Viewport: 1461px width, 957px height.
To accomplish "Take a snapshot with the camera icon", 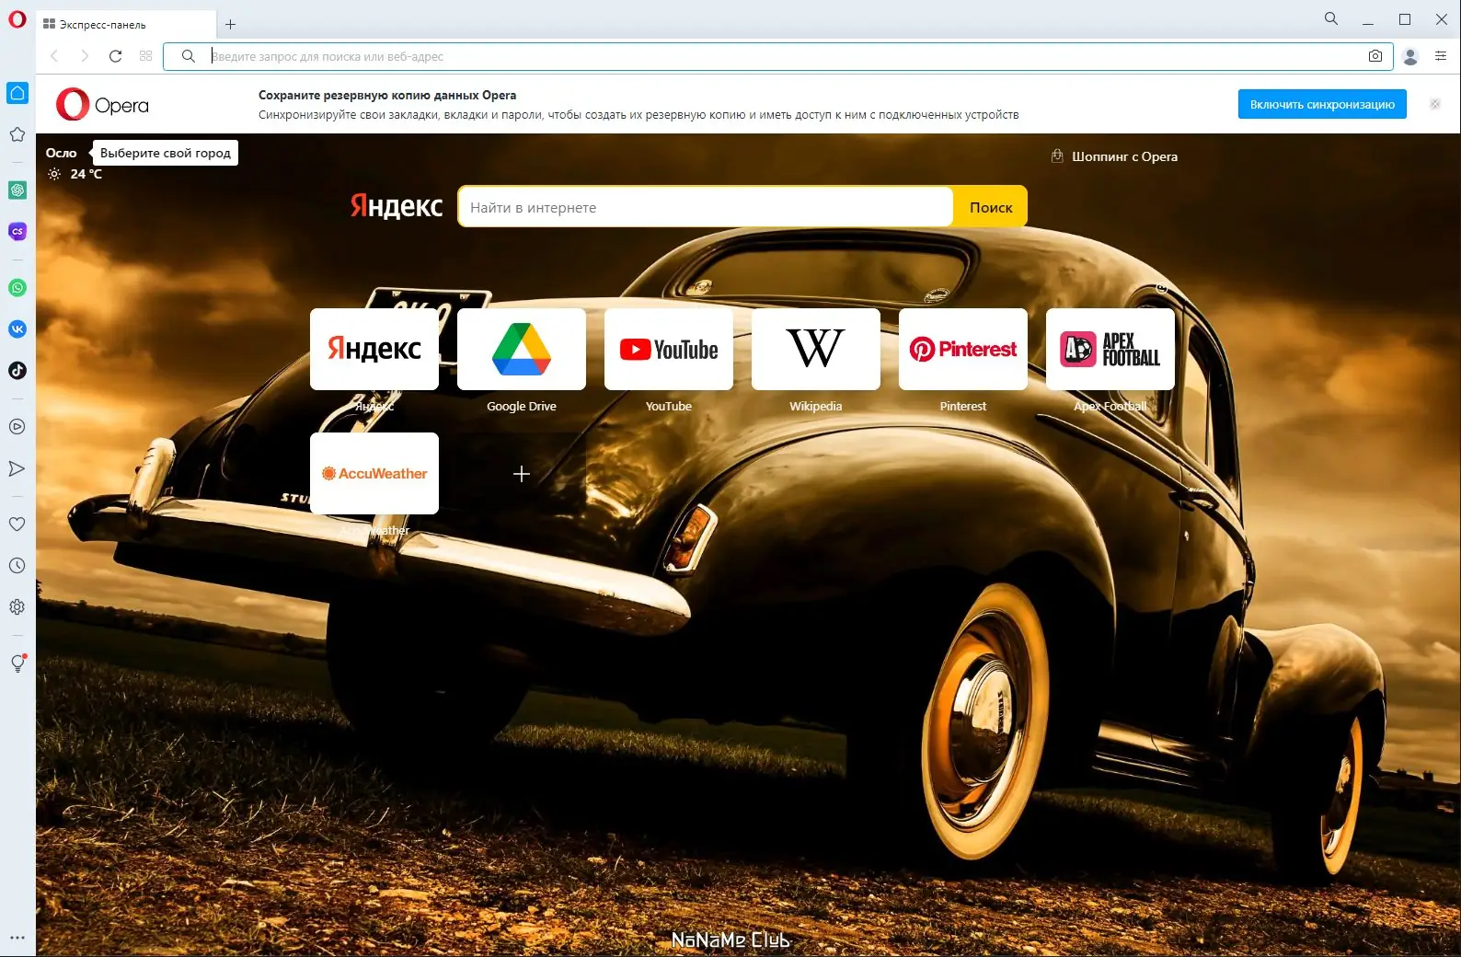I will (x=1375, y=56).
